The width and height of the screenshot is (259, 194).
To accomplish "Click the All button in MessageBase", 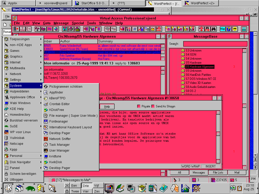I will click(179, 172).
